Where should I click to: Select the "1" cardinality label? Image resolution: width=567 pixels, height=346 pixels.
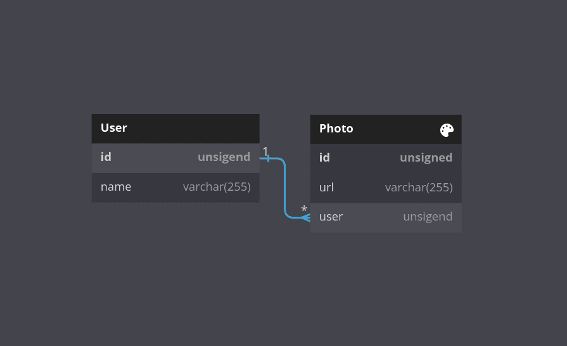[x=265, y=151]
